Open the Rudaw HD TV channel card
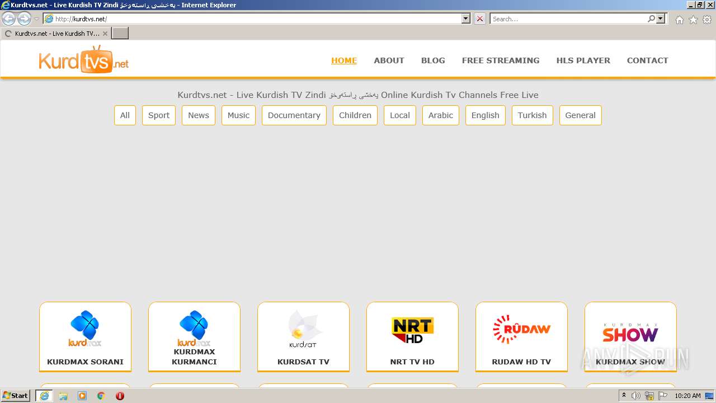This screenshot has height=403, width=716. (x=521, y=337)
